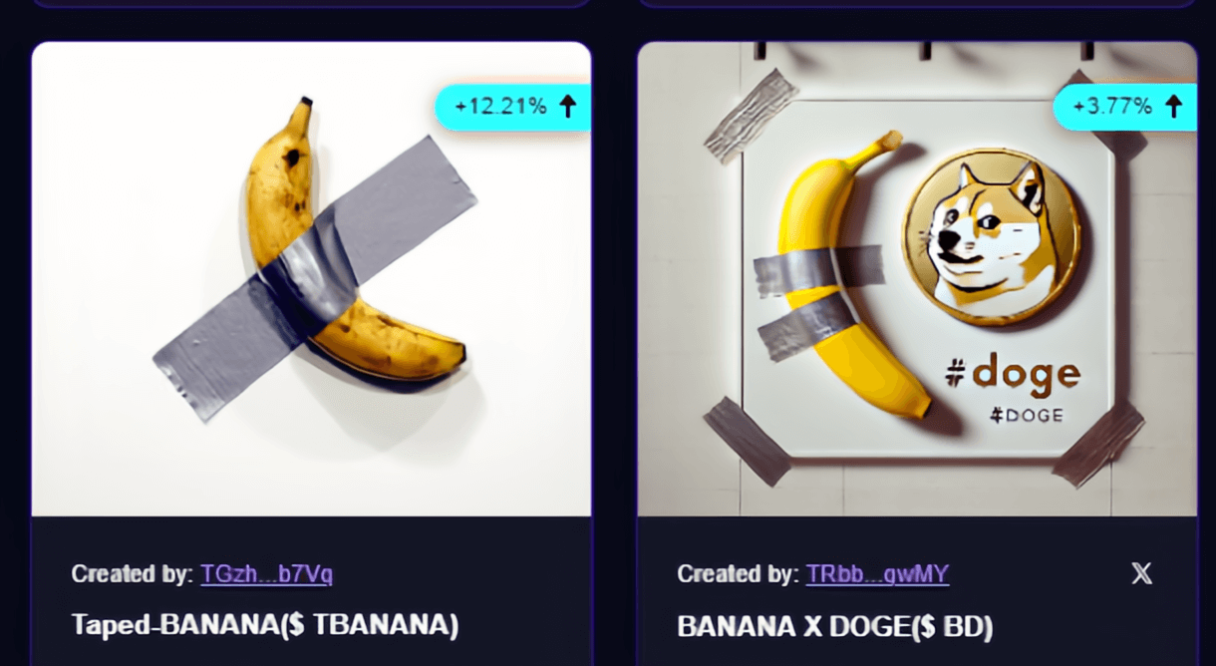
Task: Open creator address TGzh...b7Vq
Action: 266,573
